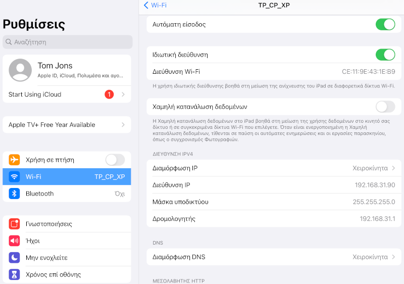Image resolution: width=404 pixels, height=284 pixels.
Task: Open Apple TV+ Free Year offer chevron
Action: (123, 125)
